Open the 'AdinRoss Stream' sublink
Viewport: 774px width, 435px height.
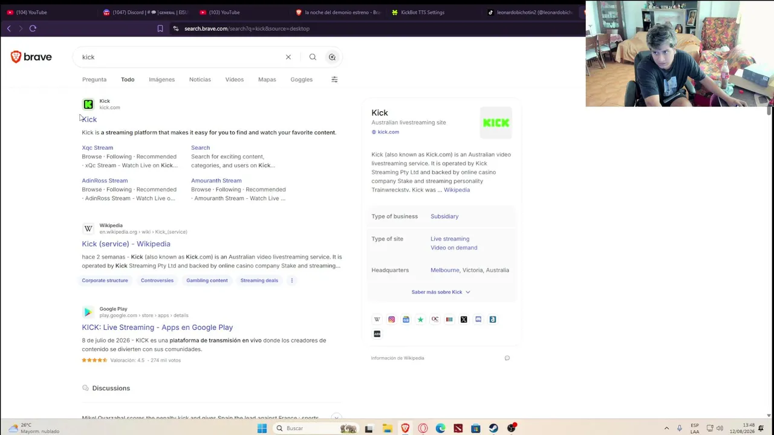click(x=105, y=181)
